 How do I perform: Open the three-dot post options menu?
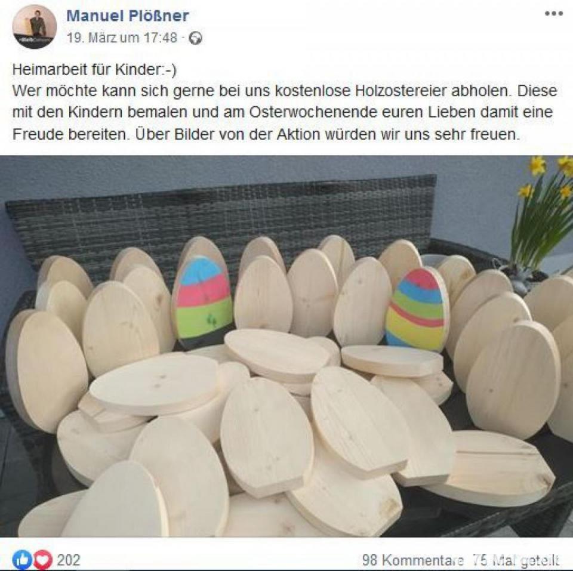point(553,14)
